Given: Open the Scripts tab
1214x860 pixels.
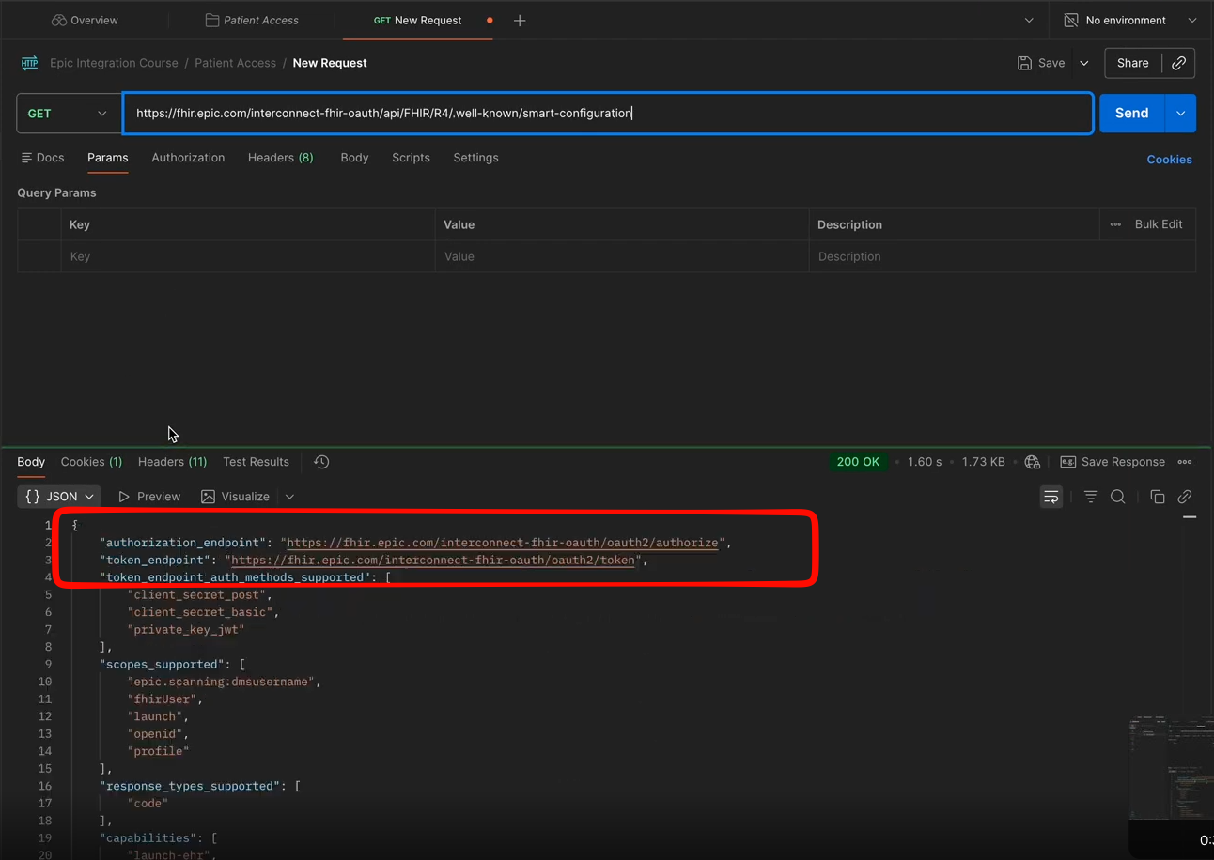Looking at the screenshot, I should (x=411, y=158).
